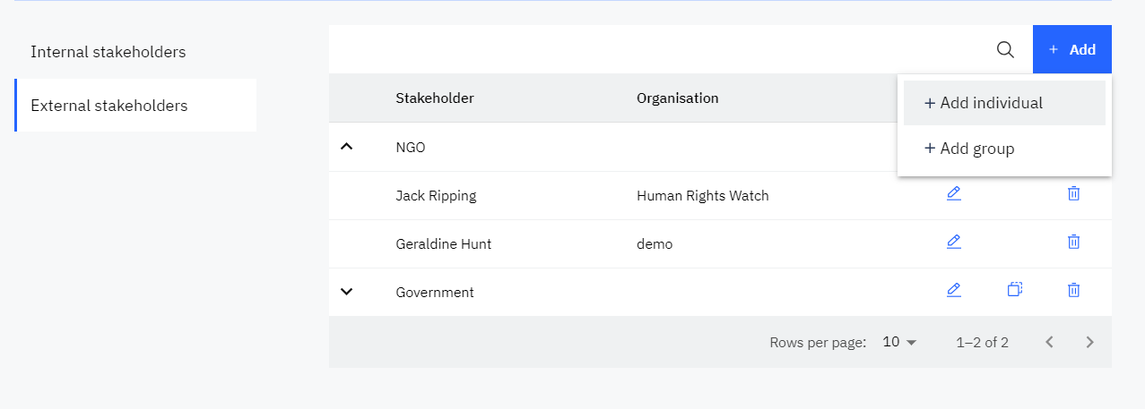Click the Stakeholder column header
1145x409 pixels.
tap(435, 98)
